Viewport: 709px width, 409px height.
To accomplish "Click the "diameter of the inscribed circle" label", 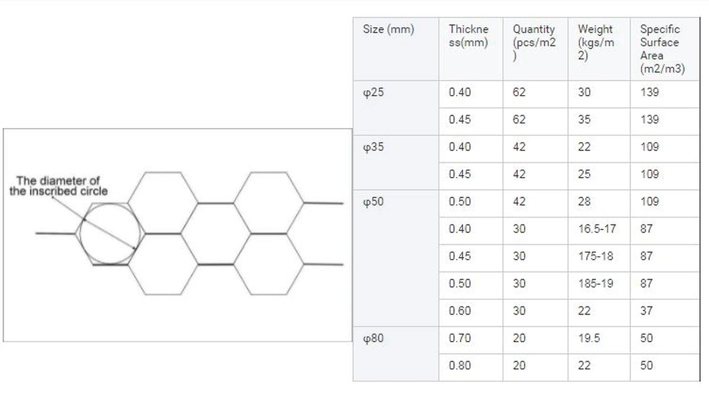I will (x=58, y=185).
